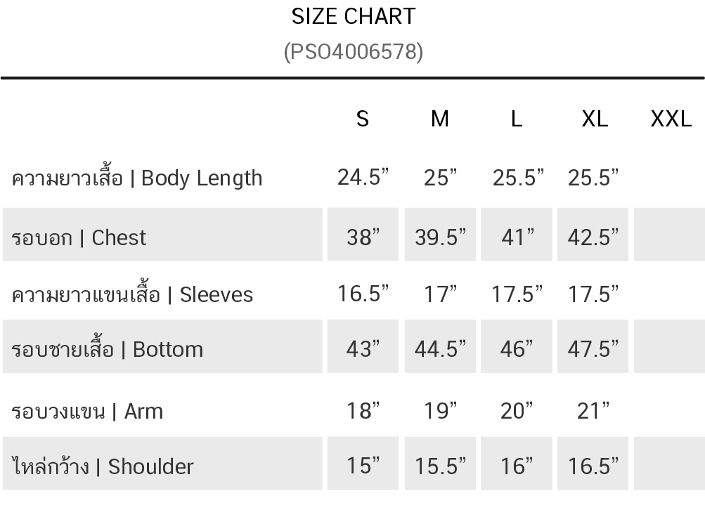This screenshot has width=705, height=524.
Task: Click the 24.5” Body Length value for S
Action: (x=363, y=178)
